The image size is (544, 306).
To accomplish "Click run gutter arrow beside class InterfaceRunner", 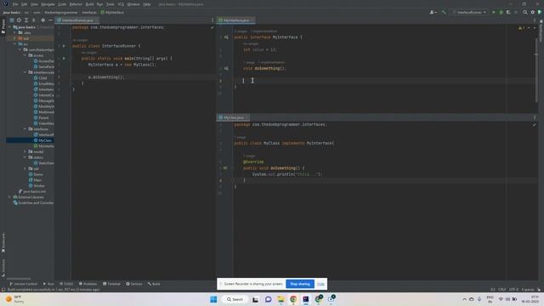I will tap(64, 46).
